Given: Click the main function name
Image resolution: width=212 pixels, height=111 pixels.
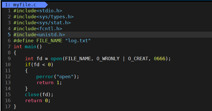Looking at the screenshot, I should 31,47.
